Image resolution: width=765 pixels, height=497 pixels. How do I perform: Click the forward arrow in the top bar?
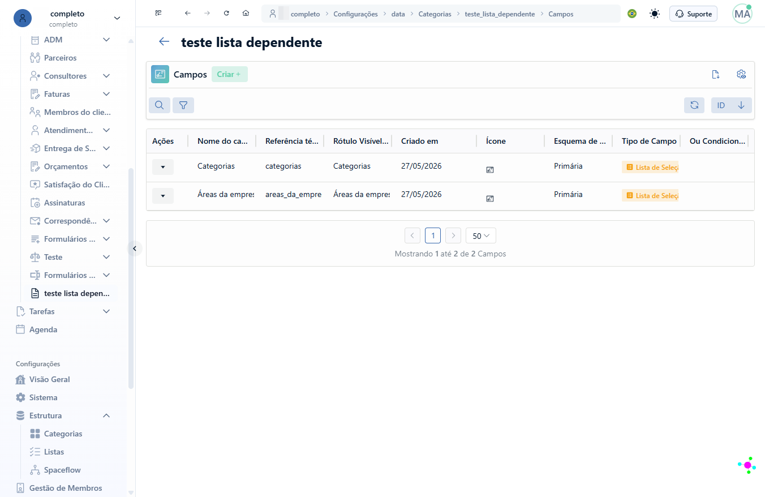[207, 14]
